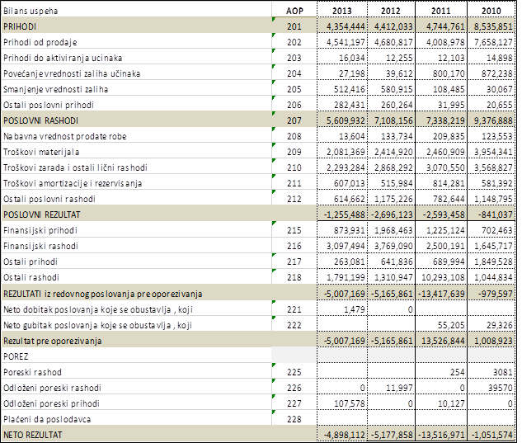
Task: Click 'Smanjenje vrednosti zaliha' label
Action: pos(55,89)
